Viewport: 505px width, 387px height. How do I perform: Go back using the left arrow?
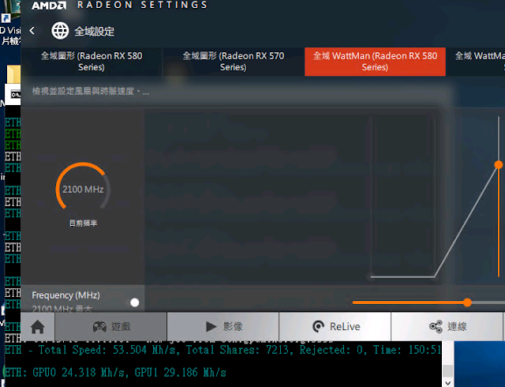32,31
